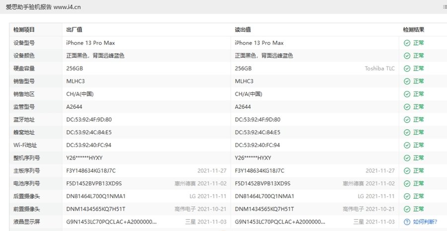The image size is (447, 231).
Task: Click the factory 销售型号 value MLHC3
Action: [x=75, y=81]
